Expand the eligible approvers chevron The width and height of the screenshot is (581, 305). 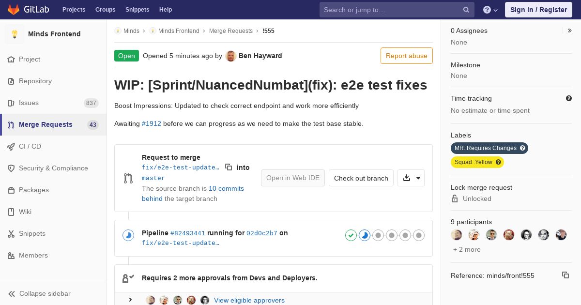(130, 300)
